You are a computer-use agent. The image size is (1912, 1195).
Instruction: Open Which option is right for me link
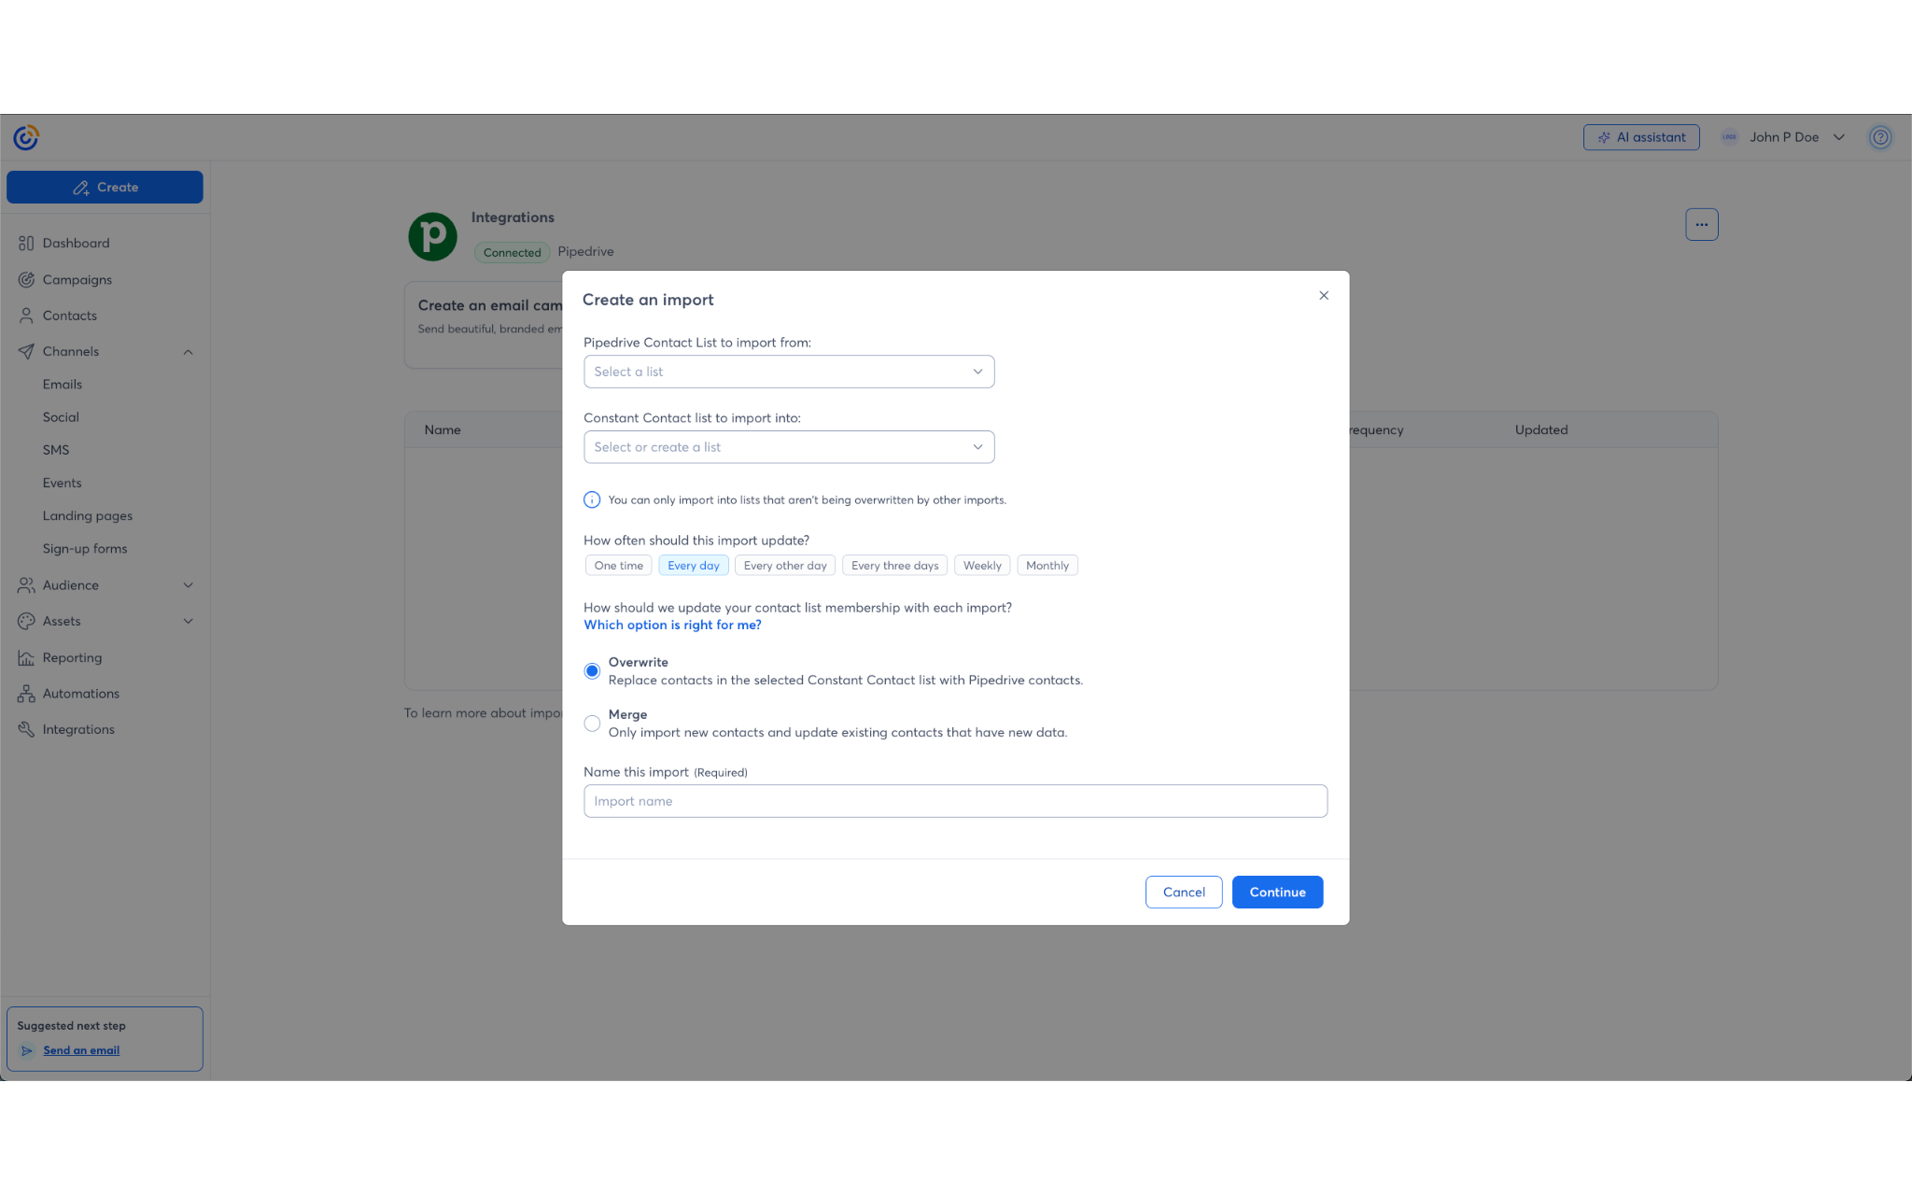672,626
